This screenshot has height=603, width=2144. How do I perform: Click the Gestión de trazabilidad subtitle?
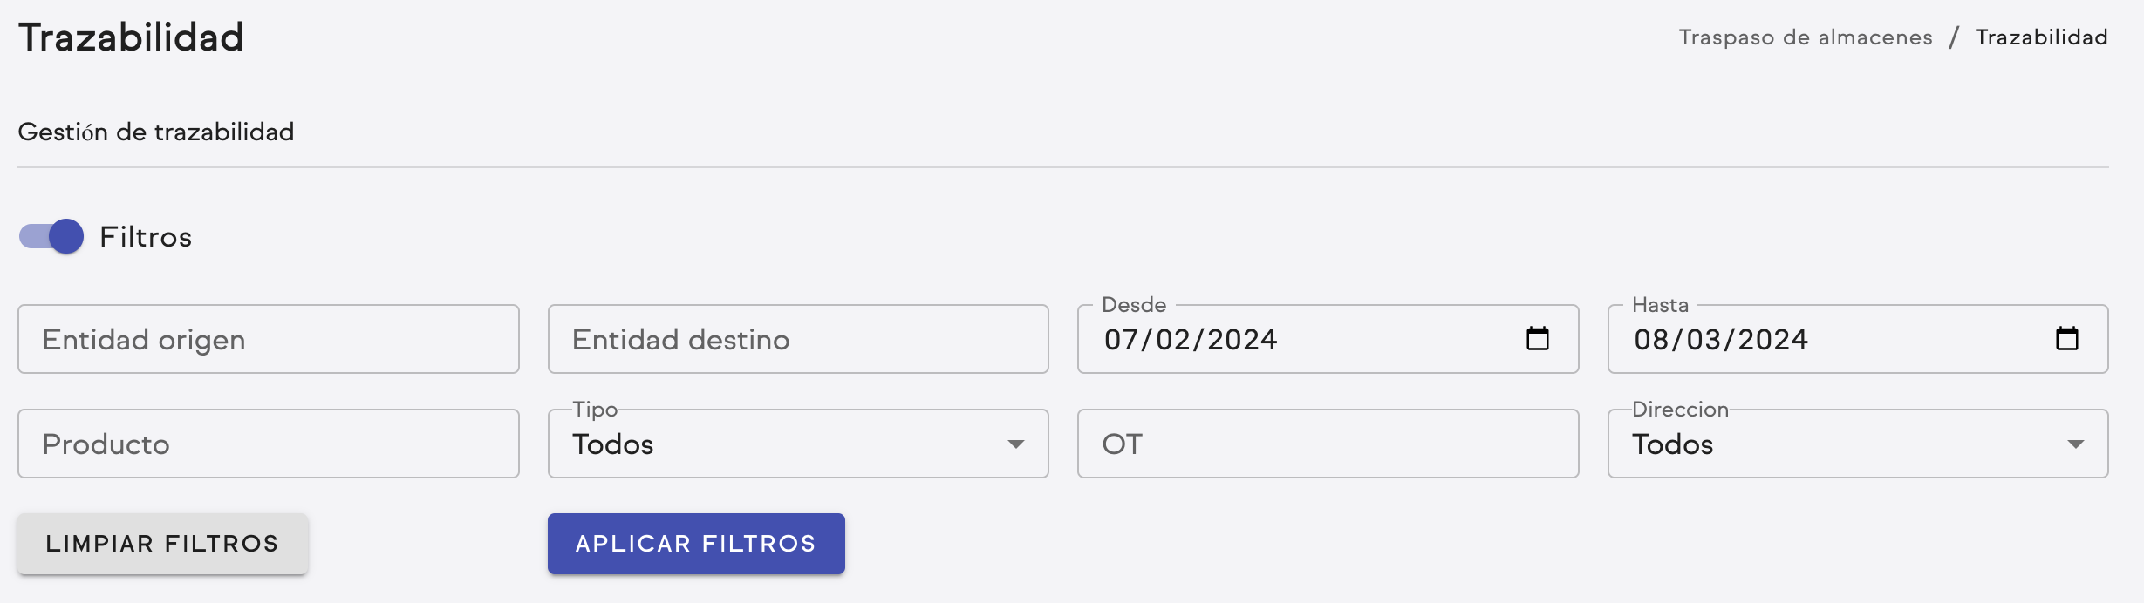pos(157,132)
